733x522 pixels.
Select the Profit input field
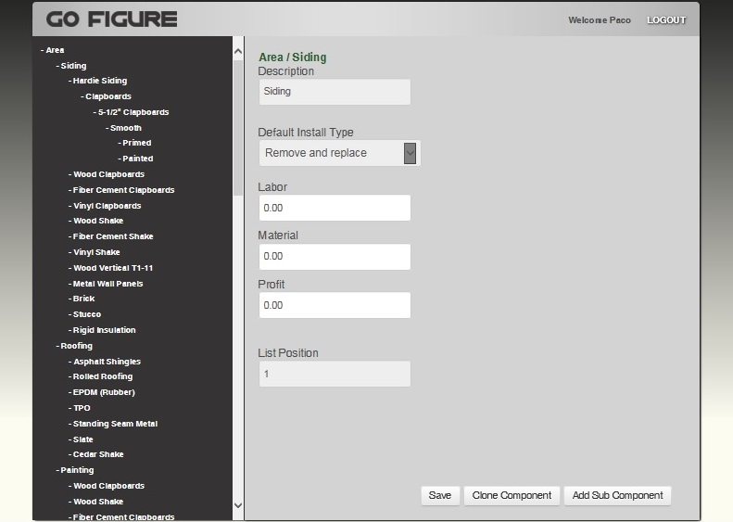pyautogui.click(x=334, y=305)
